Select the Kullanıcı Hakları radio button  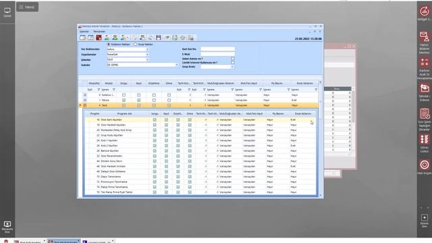109,44
